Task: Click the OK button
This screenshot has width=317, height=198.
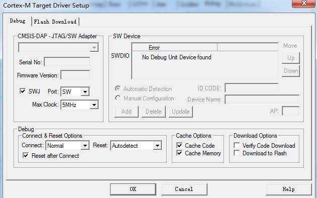Action: [x=133, y=189]
